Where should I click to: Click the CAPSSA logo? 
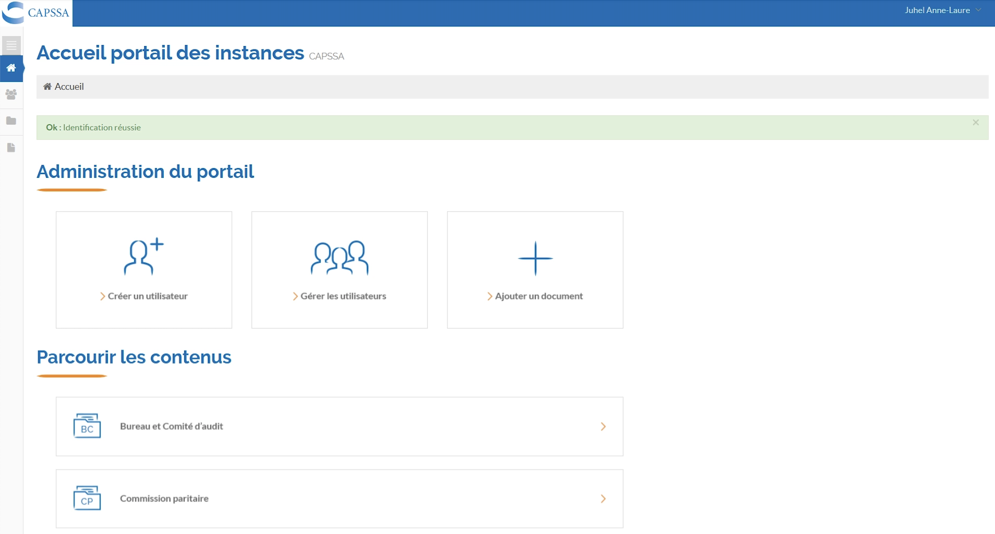coord(36,13)
